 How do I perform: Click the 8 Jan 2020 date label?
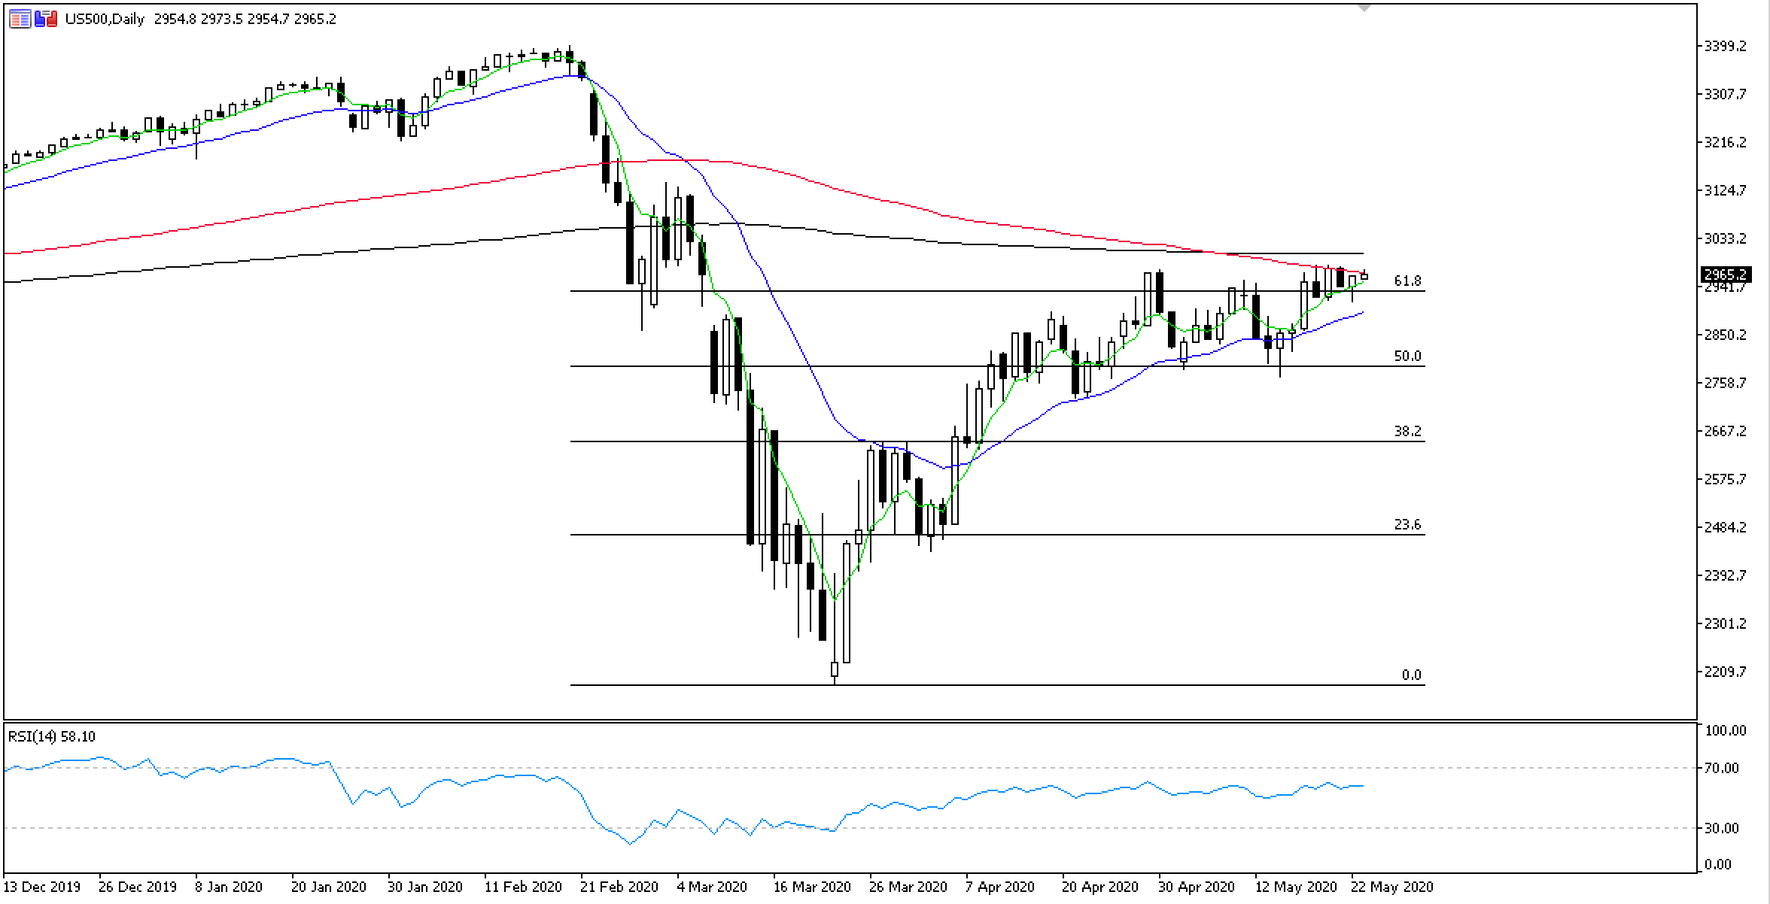pos(228,887)
